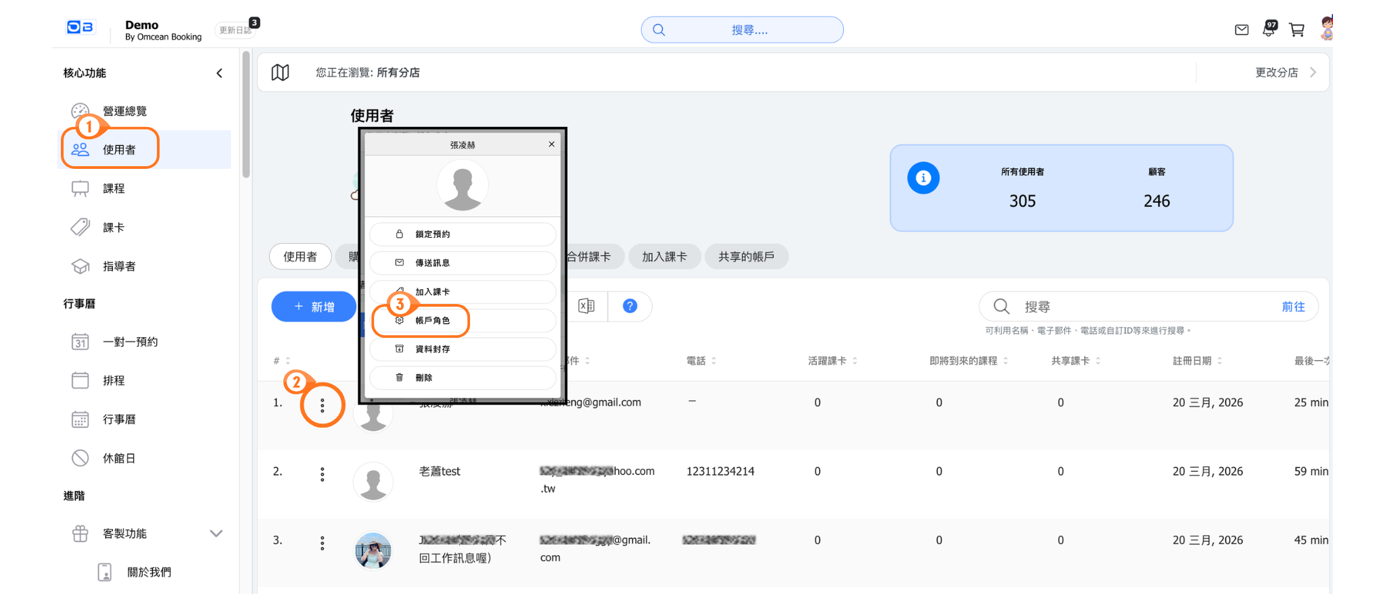Collapse the 核心功能 sidebar section
The height and width of the screenshot is (608, 1385).
coord(219,73)
